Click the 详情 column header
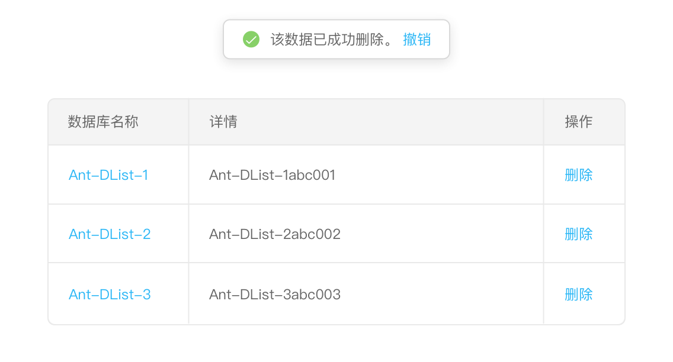 pos(223,122)
